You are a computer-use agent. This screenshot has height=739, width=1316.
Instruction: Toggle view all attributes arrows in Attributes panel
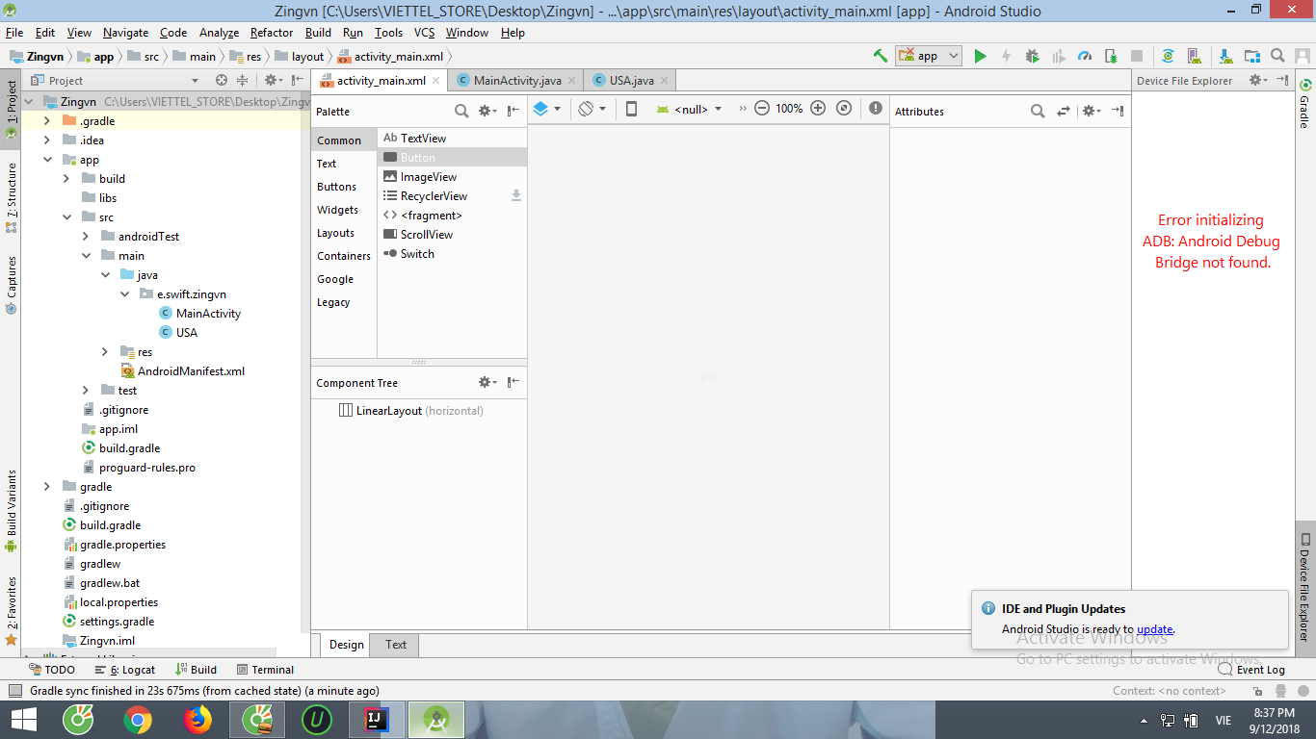(1064, 112)
